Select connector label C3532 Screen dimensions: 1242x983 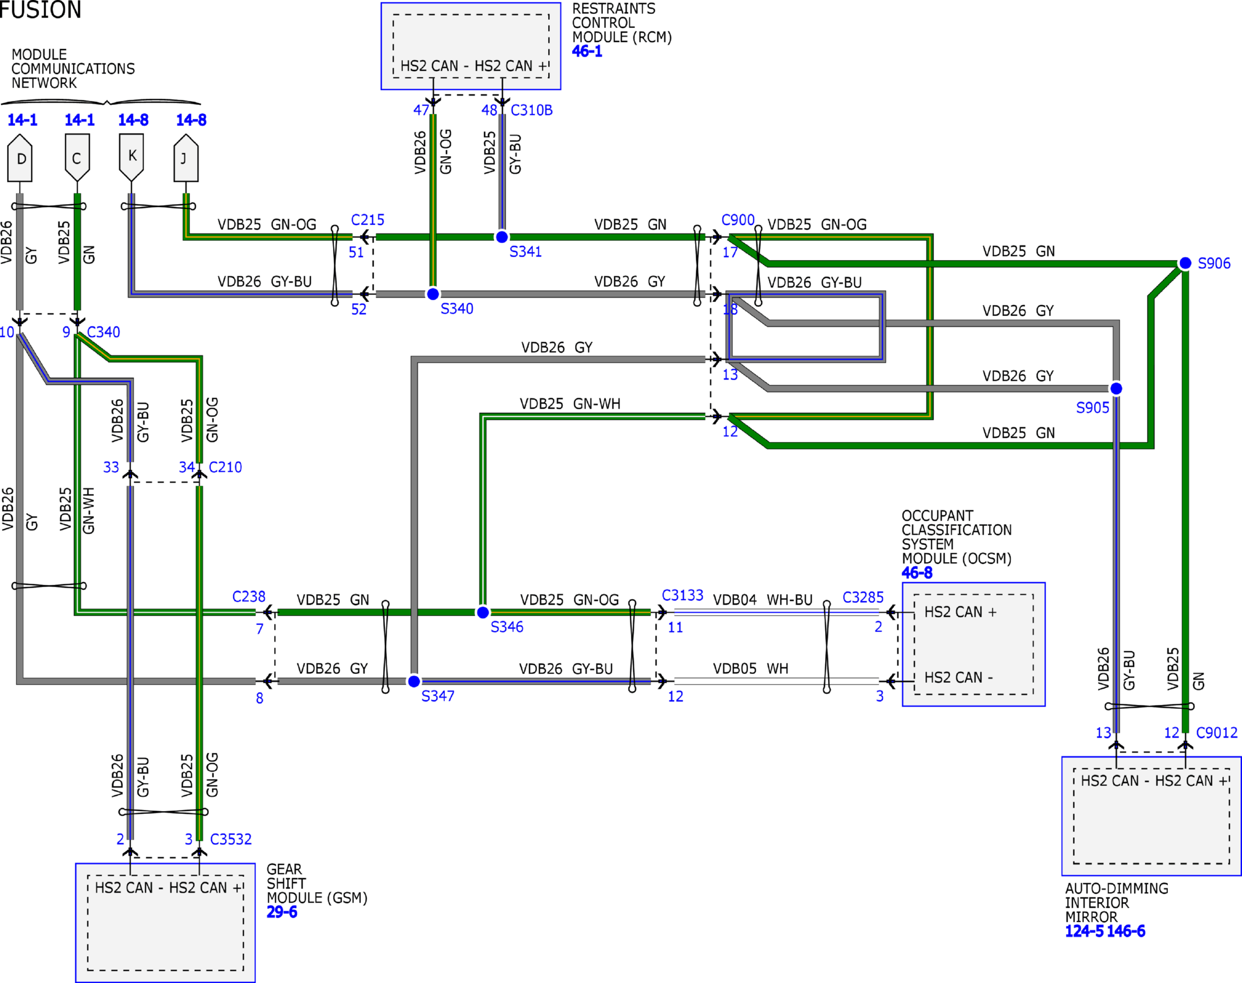pyautogui.click(x=231, y=840)
